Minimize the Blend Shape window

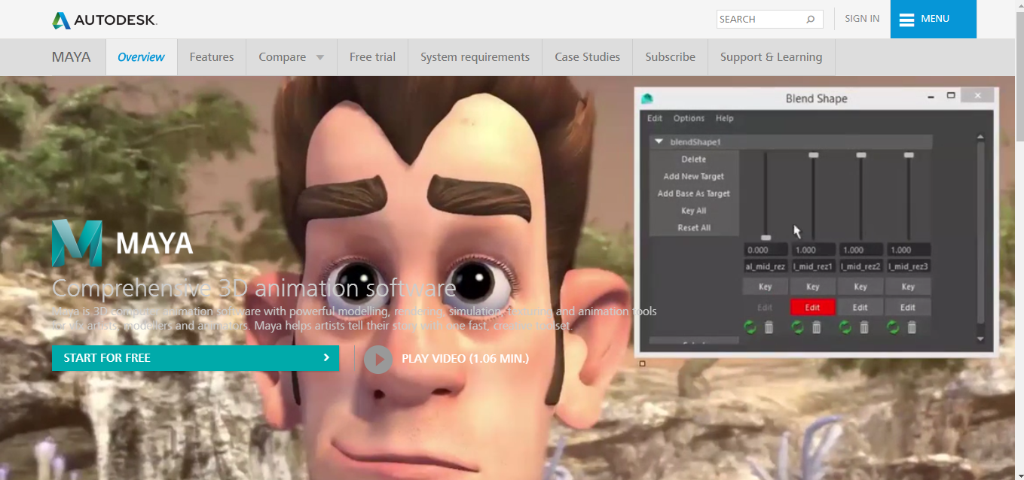click(x=931, y=96)
